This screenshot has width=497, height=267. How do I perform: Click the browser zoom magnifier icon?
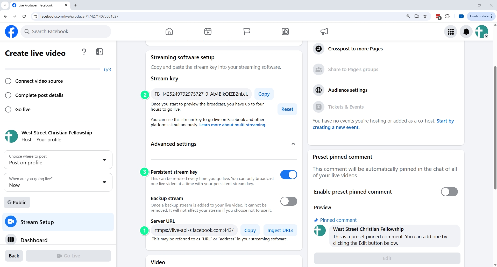click(408, 16)
